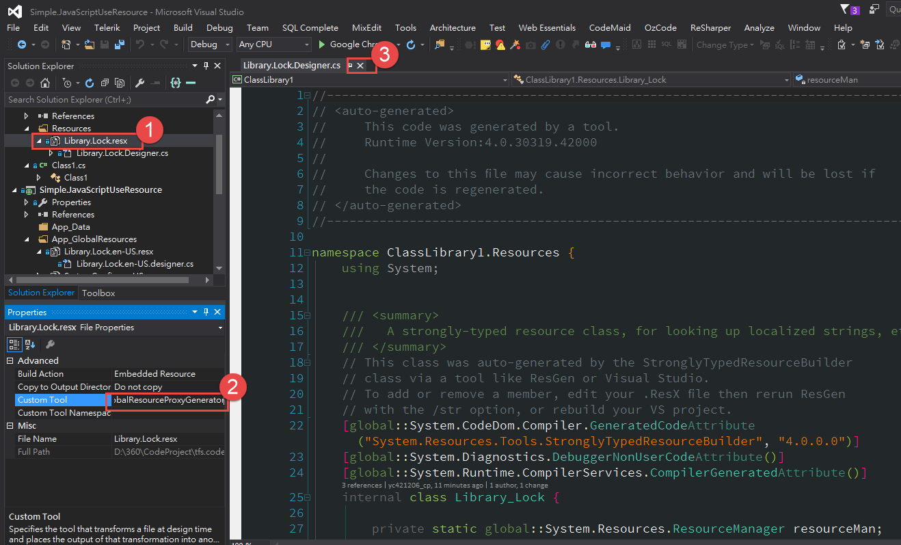Open the Any CPU platform dropdown
The height and width of the screenshot is (545, 901).
pos(274,44)
